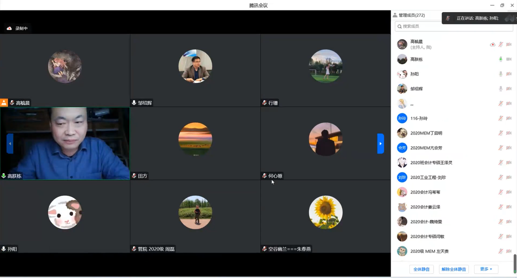Select 2020会计冯苇苇 in member list
This screenshot has width=517, height=278.
425,192
